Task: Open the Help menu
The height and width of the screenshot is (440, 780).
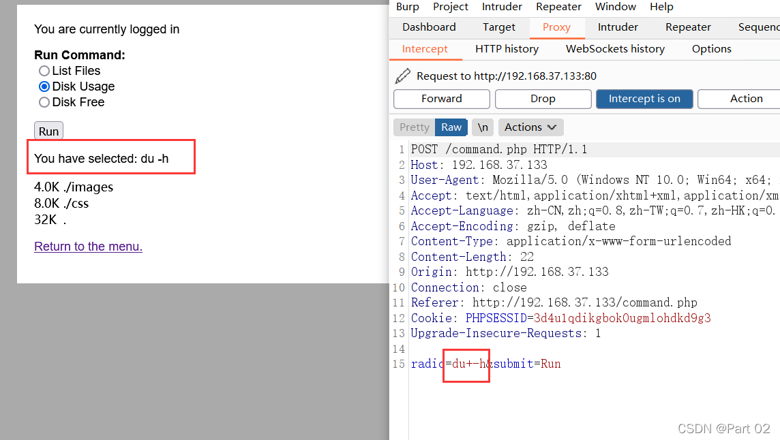Action: pos(661,6)
